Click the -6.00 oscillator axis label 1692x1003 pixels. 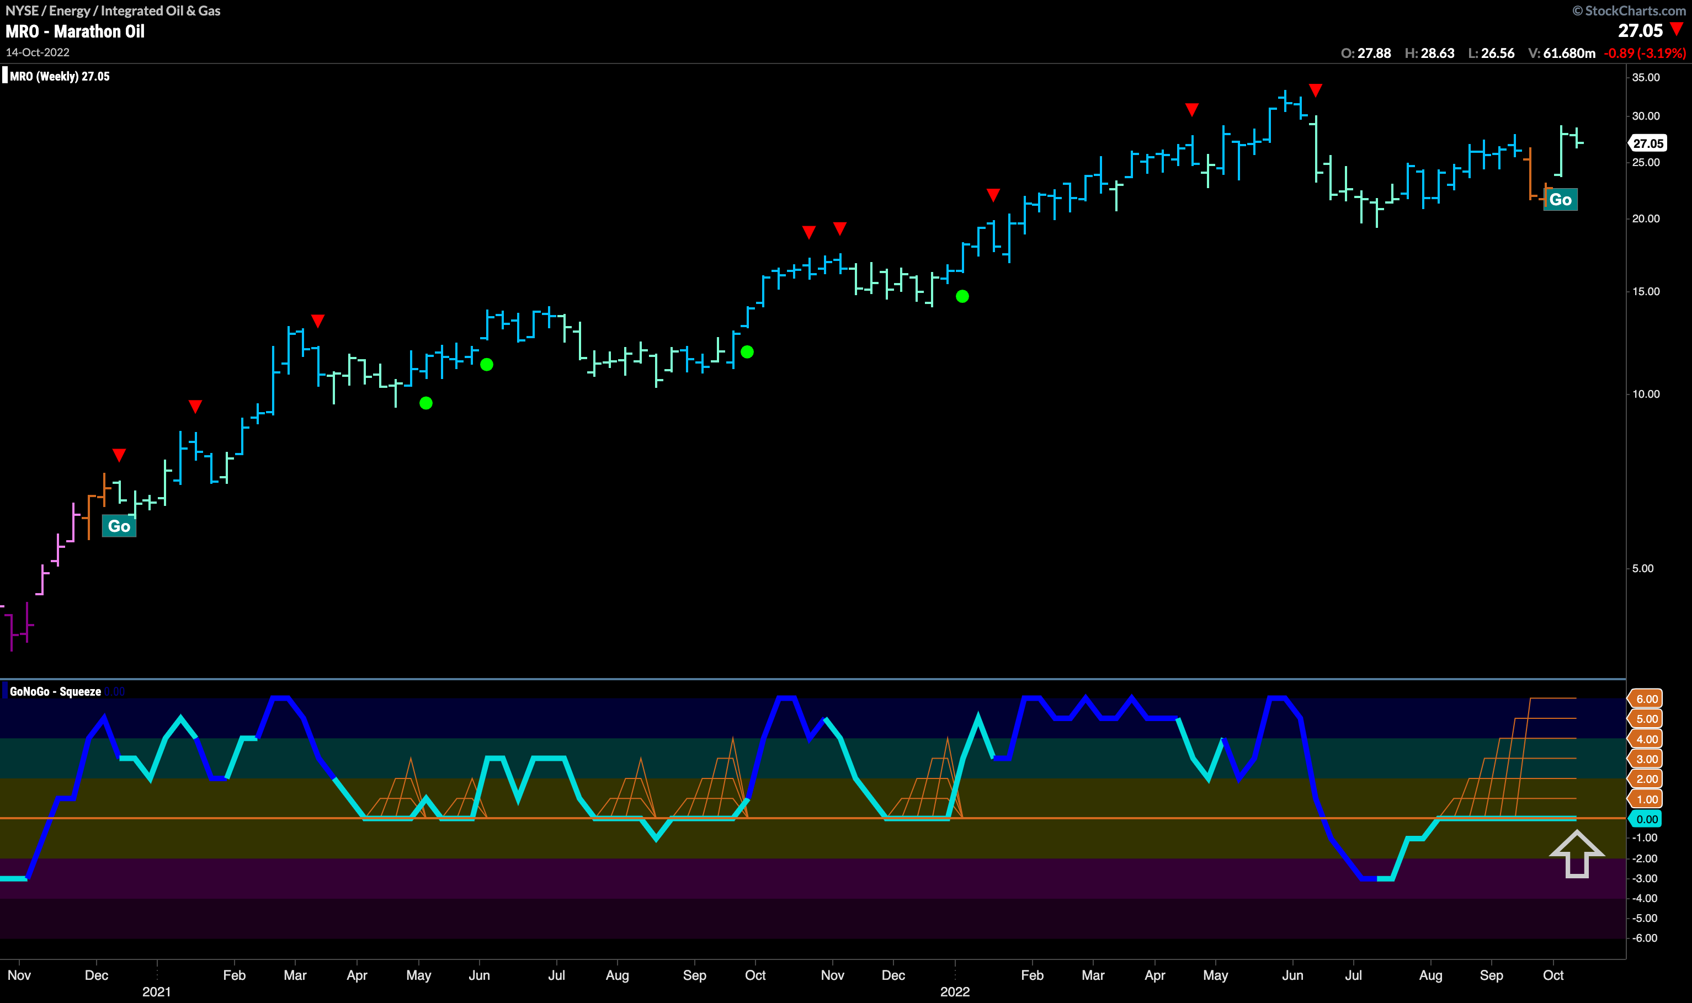click(1644, 938)
